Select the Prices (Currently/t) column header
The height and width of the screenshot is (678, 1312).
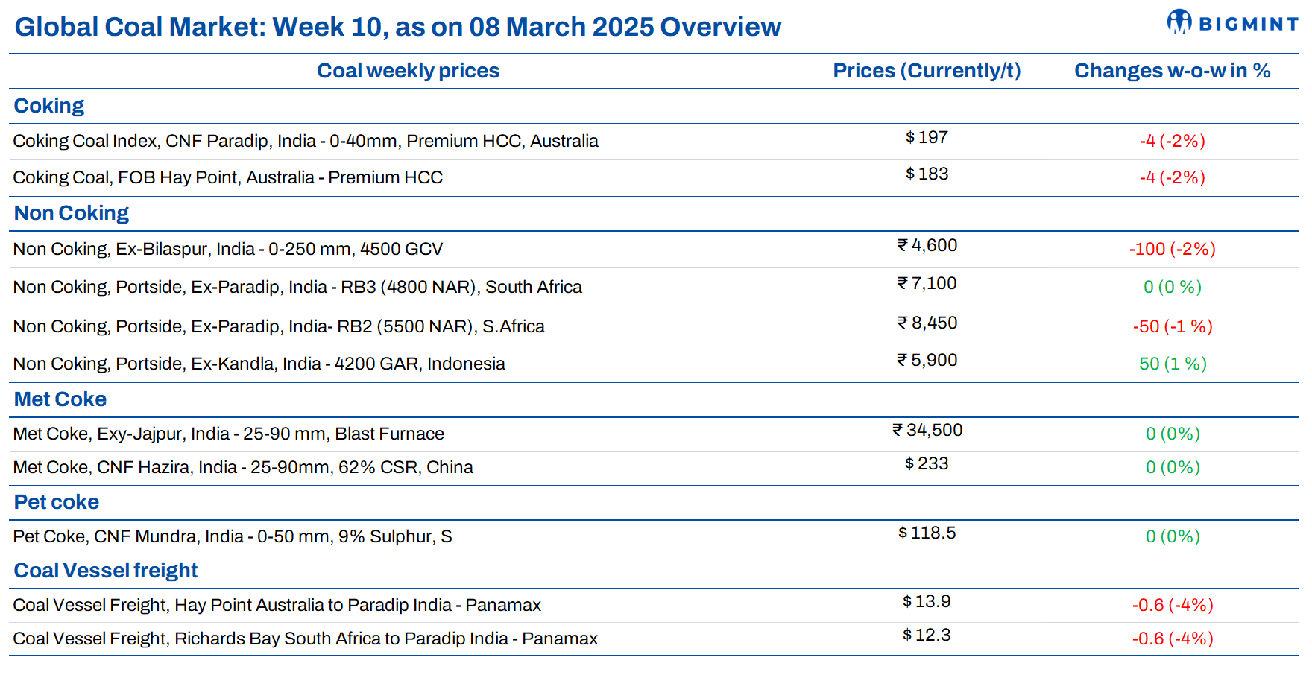pyautogui.click(x=927, y=71)
